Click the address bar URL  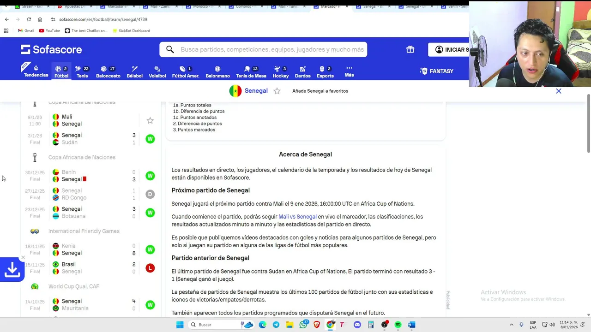[x=103, y=19]
